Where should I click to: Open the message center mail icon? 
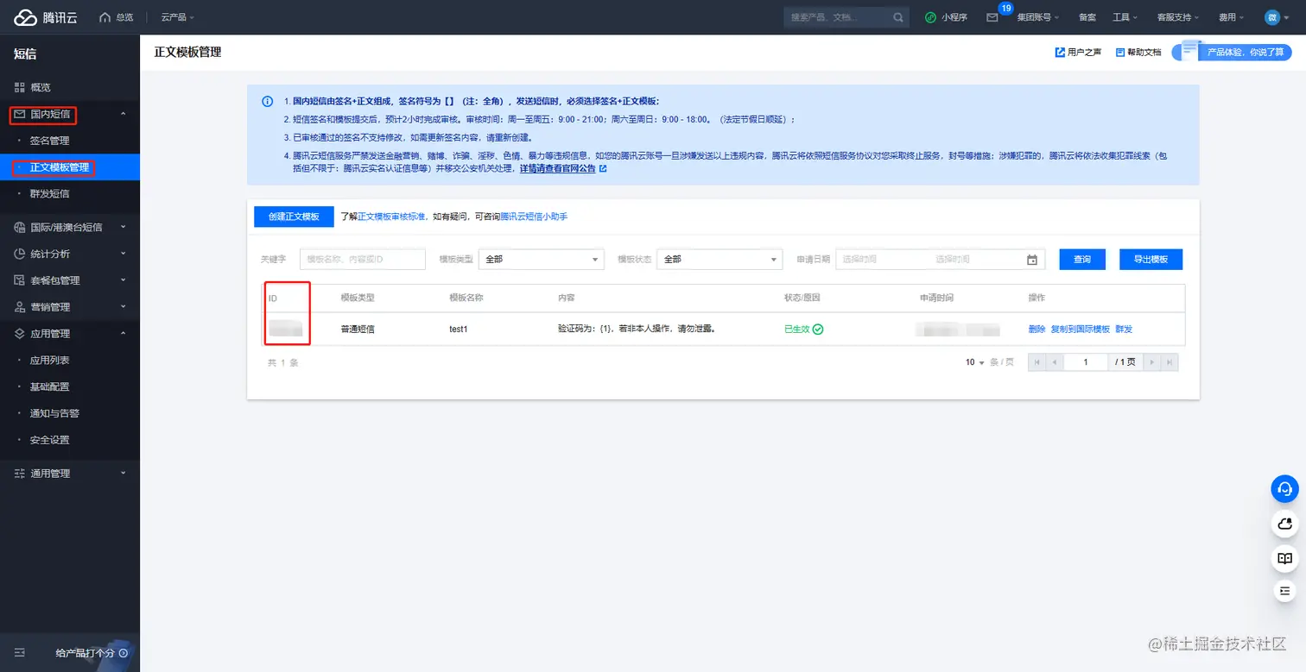992,17
